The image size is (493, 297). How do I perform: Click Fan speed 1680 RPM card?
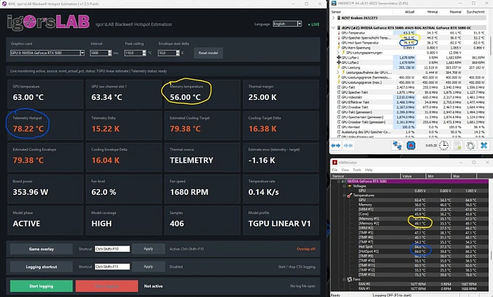pos(202,189)
